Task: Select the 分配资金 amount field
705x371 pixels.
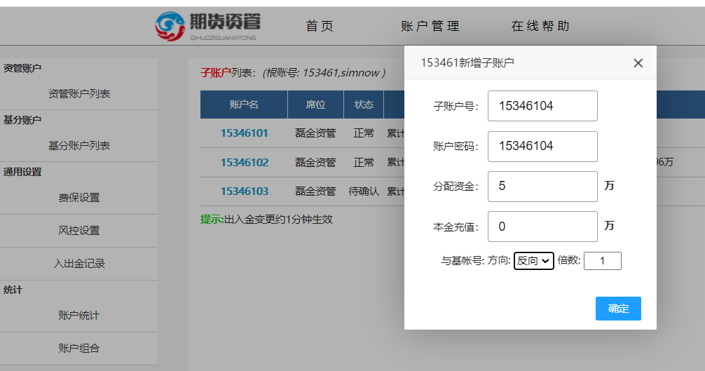Action: [x=542, y=187]
